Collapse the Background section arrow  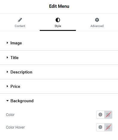click(7, 101)
